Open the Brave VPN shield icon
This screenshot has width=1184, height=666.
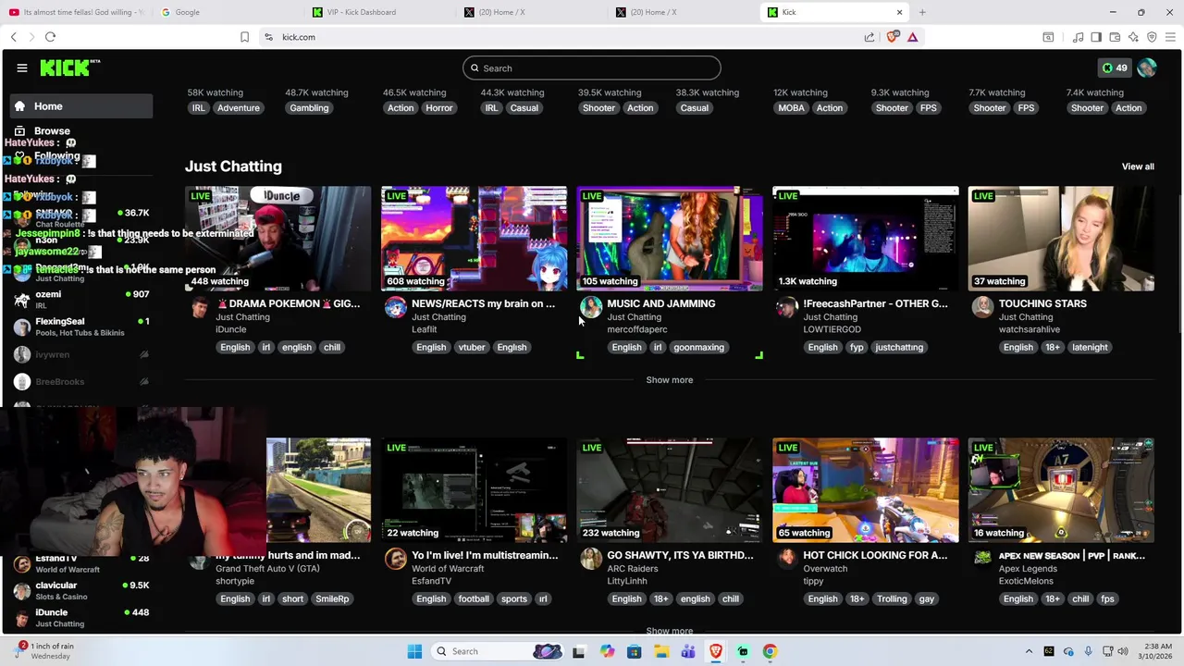point(1152,37)
